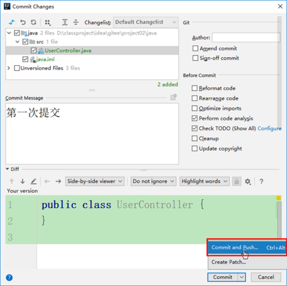Viewport: 287px width, 286px height.
Task: Open diff settings gear icon
Action: coord(248,182)
